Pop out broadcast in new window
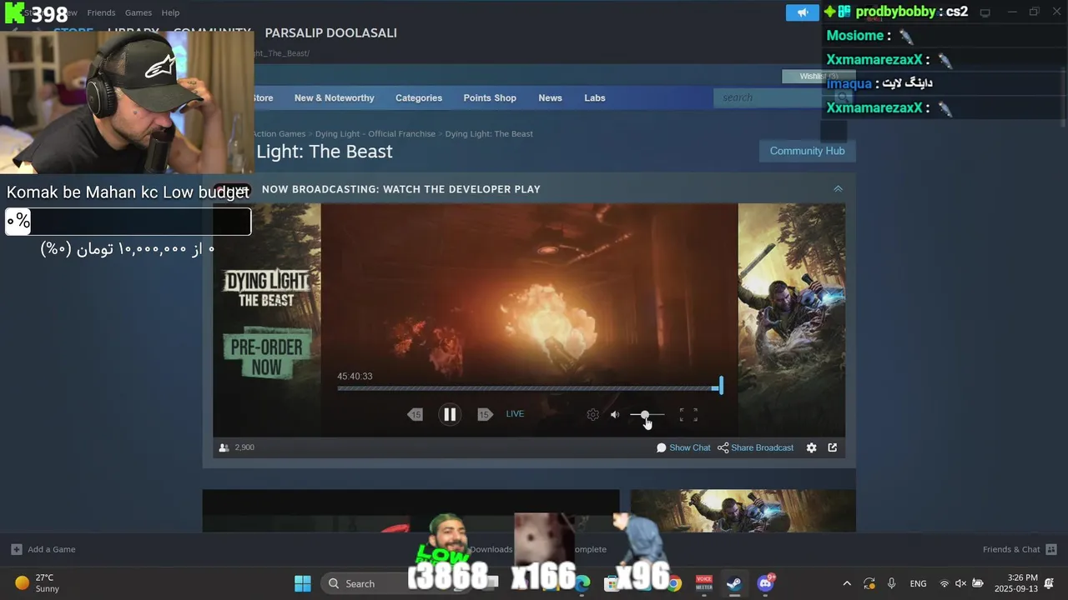Viewport: 1068px width, 600px height. [832, 447]
